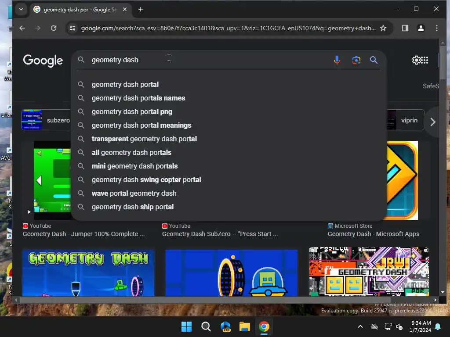Start a voice search with the microphone icon

tap(337, 60)
